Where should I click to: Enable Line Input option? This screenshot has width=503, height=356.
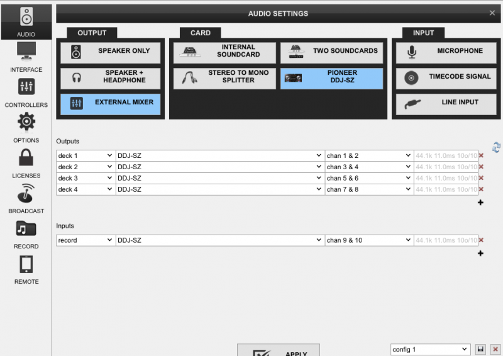[x=446, y=104]
